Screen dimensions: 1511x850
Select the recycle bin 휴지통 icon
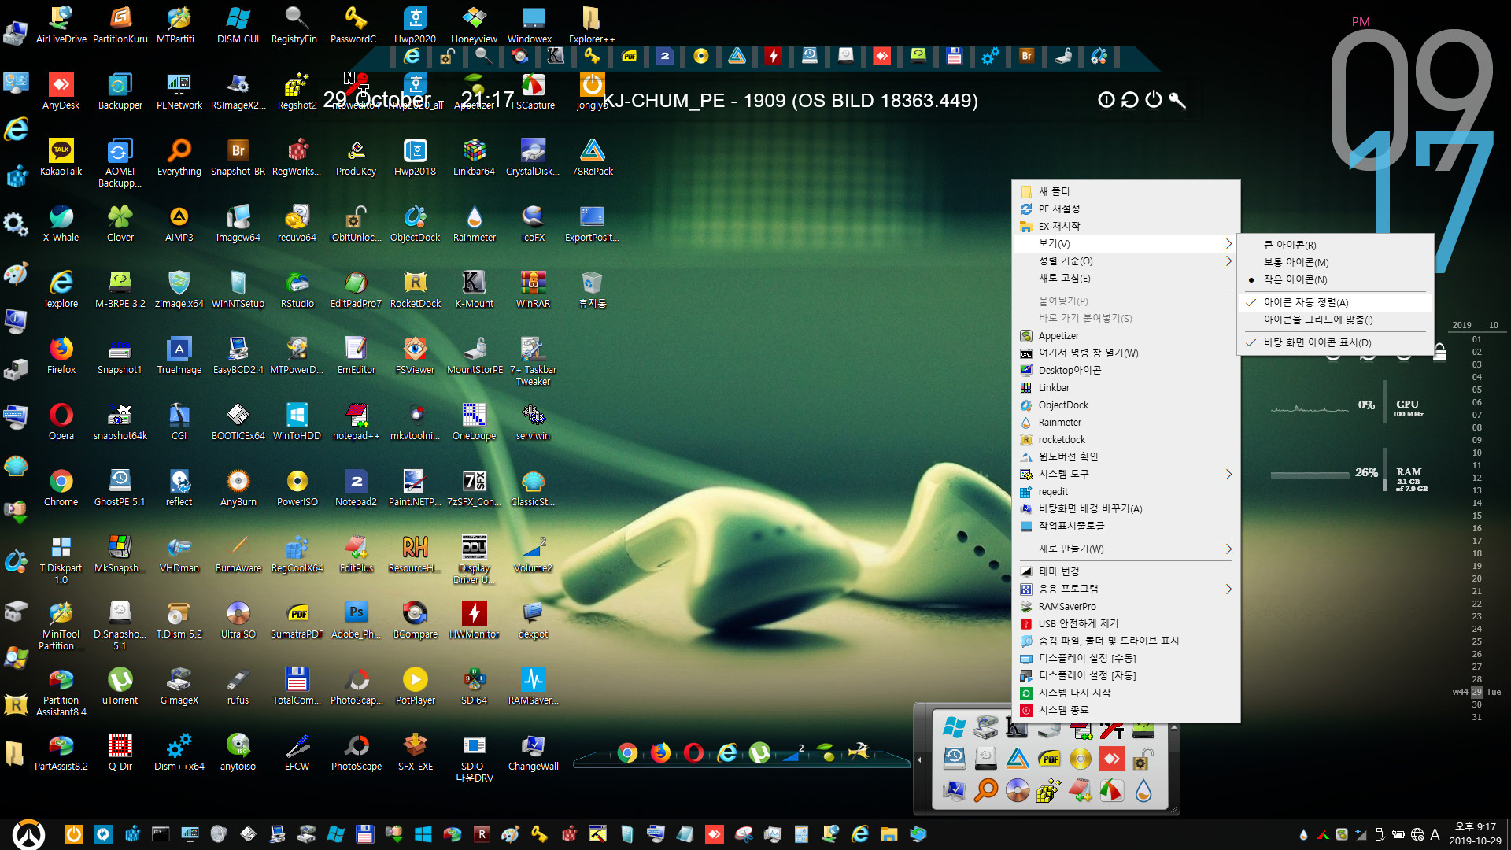point(592,289)
